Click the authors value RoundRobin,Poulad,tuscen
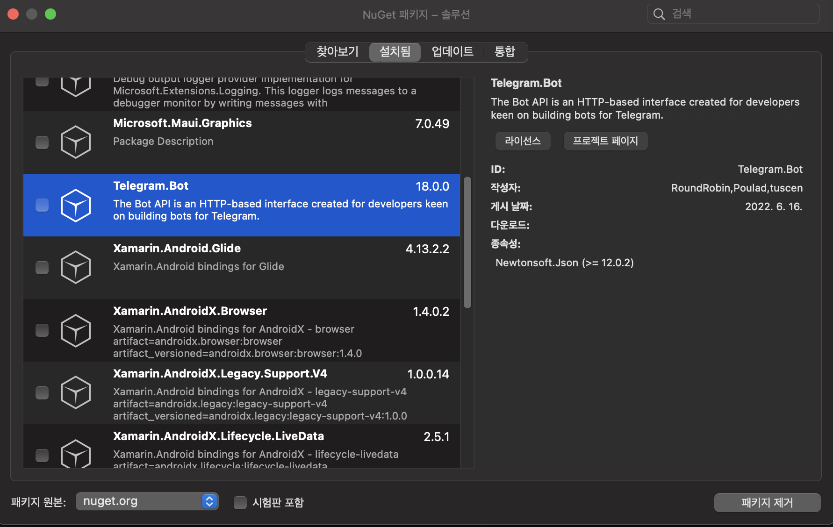Screen dimensions: 833x527 click(x=737, y=188)
